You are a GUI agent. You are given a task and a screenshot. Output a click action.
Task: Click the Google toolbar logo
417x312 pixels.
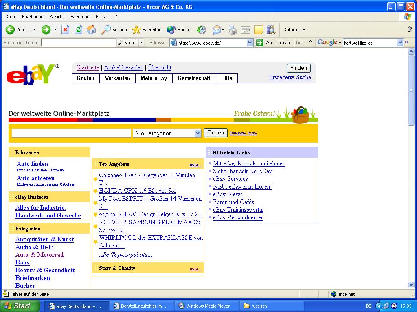point(327,42)
